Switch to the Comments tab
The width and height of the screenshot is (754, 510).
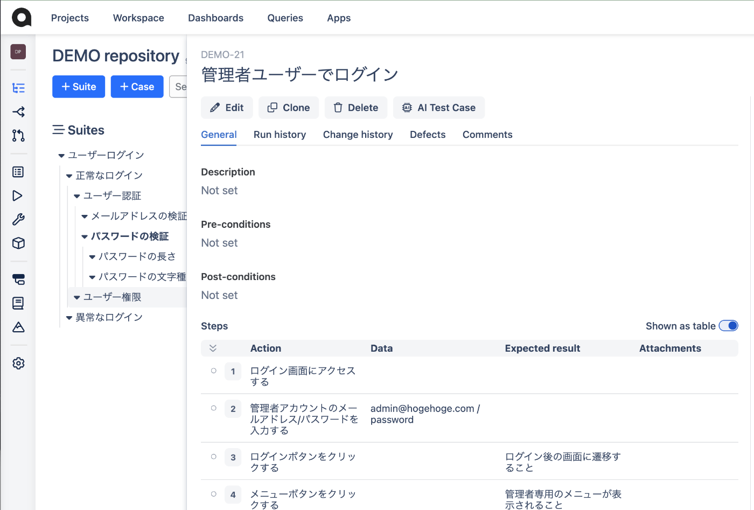pos(487,135)
